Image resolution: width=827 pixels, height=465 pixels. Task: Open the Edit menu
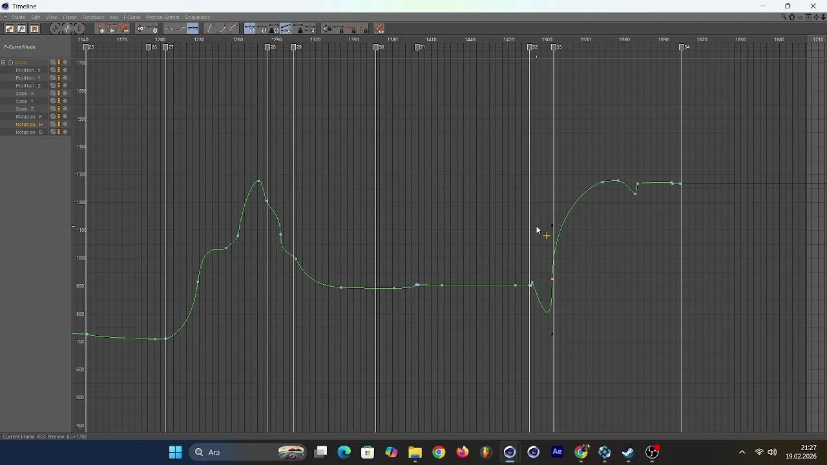click(36, 17)
